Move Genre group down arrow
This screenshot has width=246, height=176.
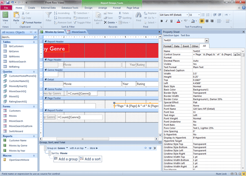(150, 148)
